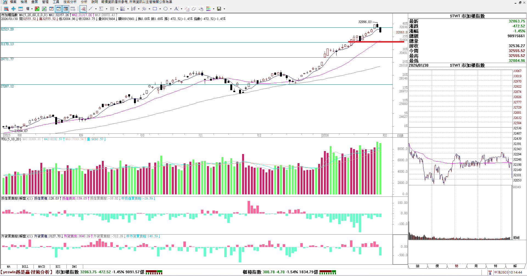
Task: Expand the color palette dropdown arrow
Action: tap(214, 9)
